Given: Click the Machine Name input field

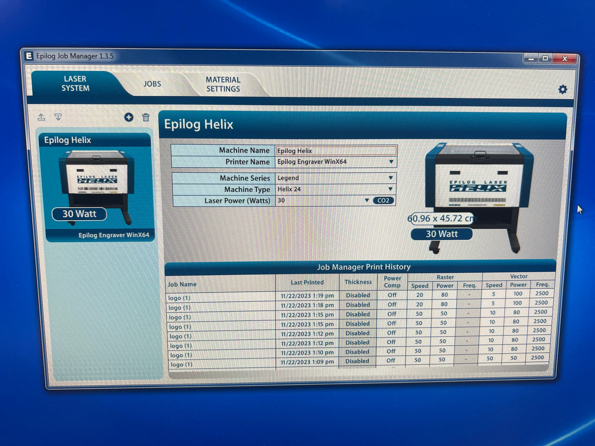Looking at the screenshot, I should click(336, 151).
